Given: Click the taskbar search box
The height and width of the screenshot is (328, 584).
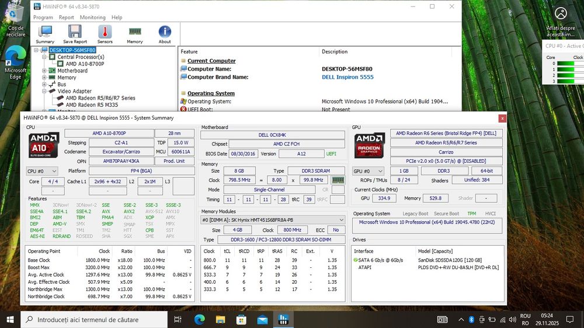Looking at the screenshot, I should coord(94,319).
